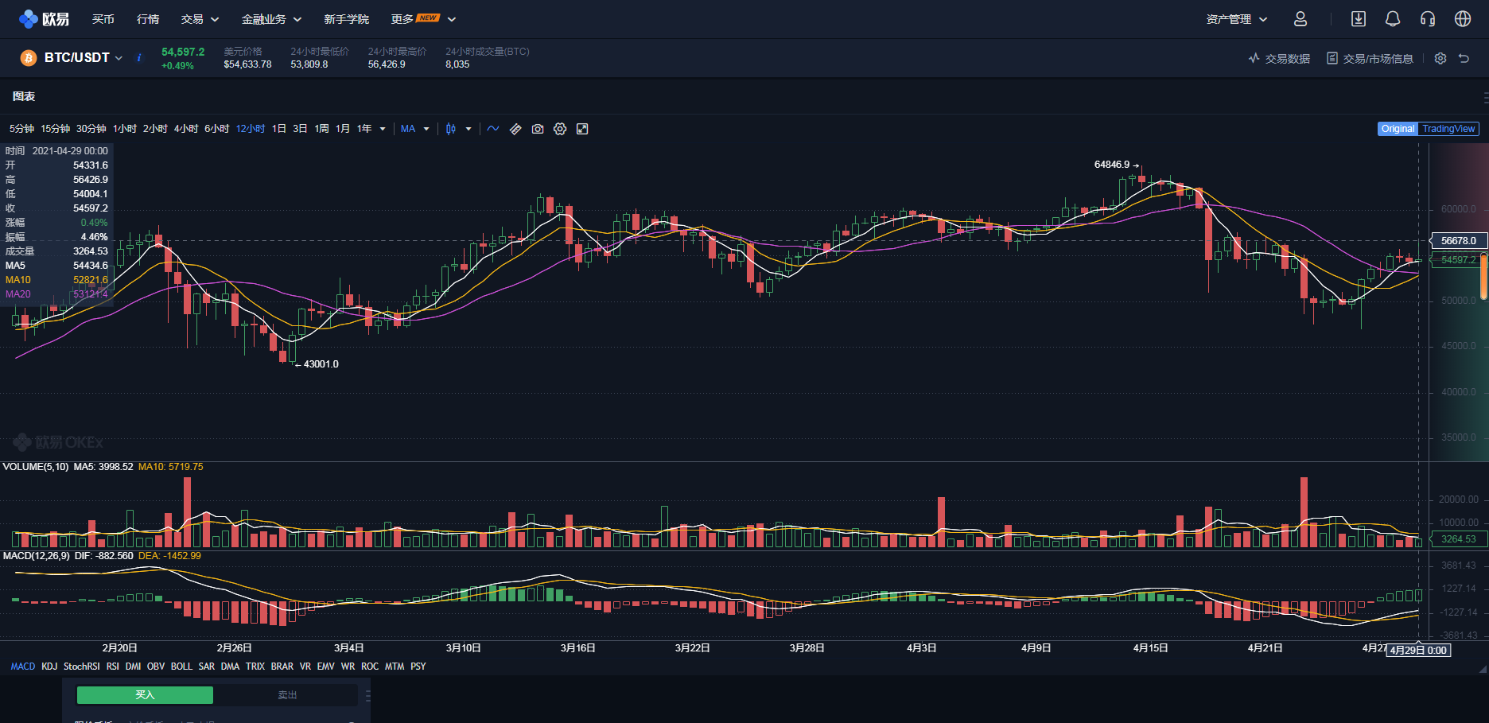Expand the 资产管理 dropdown
Viewport: 1489px width, 723px height.
[1235, 18]
